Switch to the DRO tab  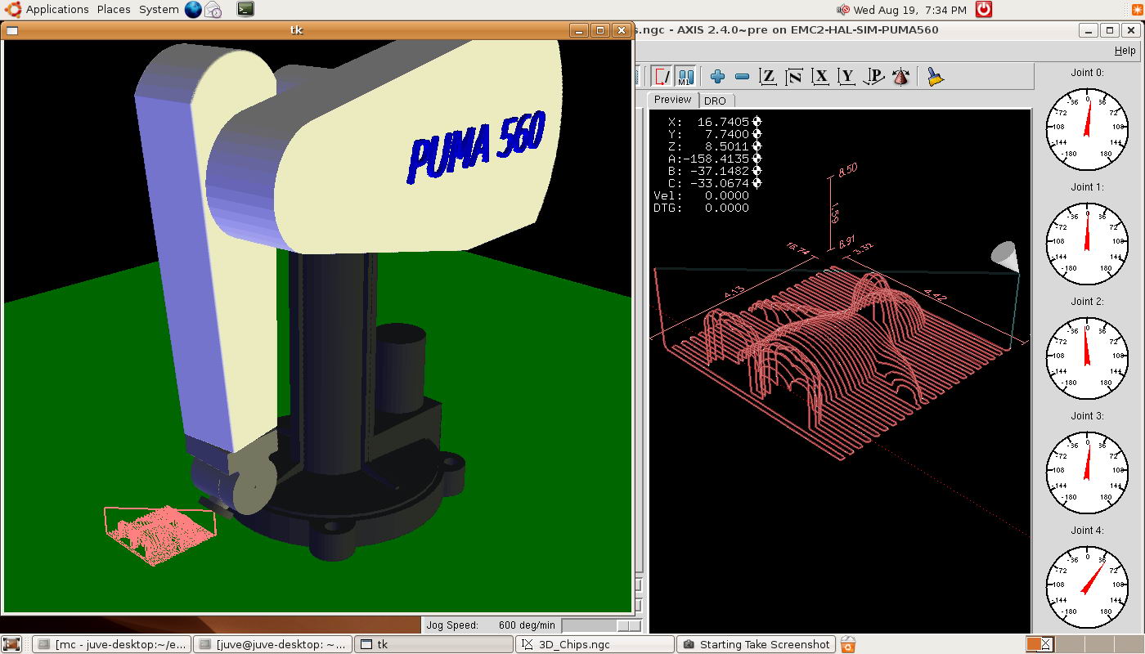tap(715, 101)
